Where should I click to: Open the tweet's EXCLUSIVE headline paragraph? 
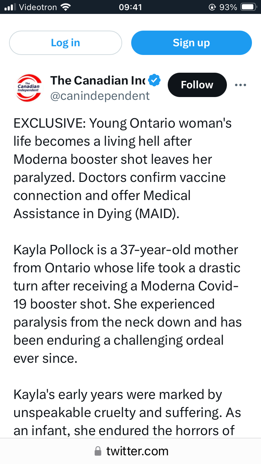[122, 168]
